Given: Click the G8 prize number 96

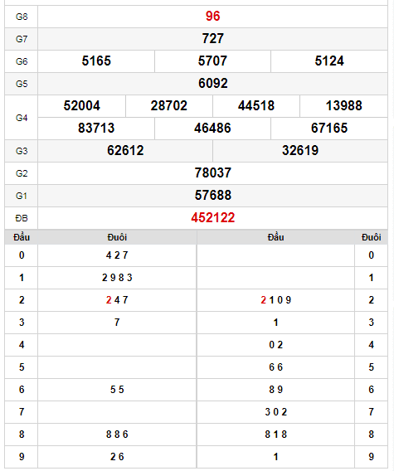Looking at the screenshot, I should pos(212,17).
